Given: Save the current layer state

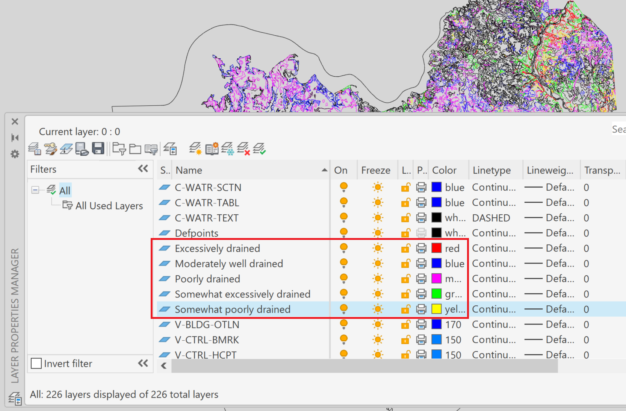Looking at the screenshot, I should click(99, 149).
